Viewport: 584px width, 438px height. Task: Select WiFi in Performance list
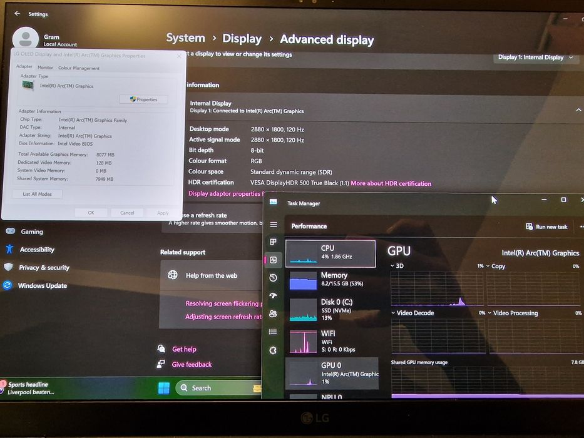(330, 341)
